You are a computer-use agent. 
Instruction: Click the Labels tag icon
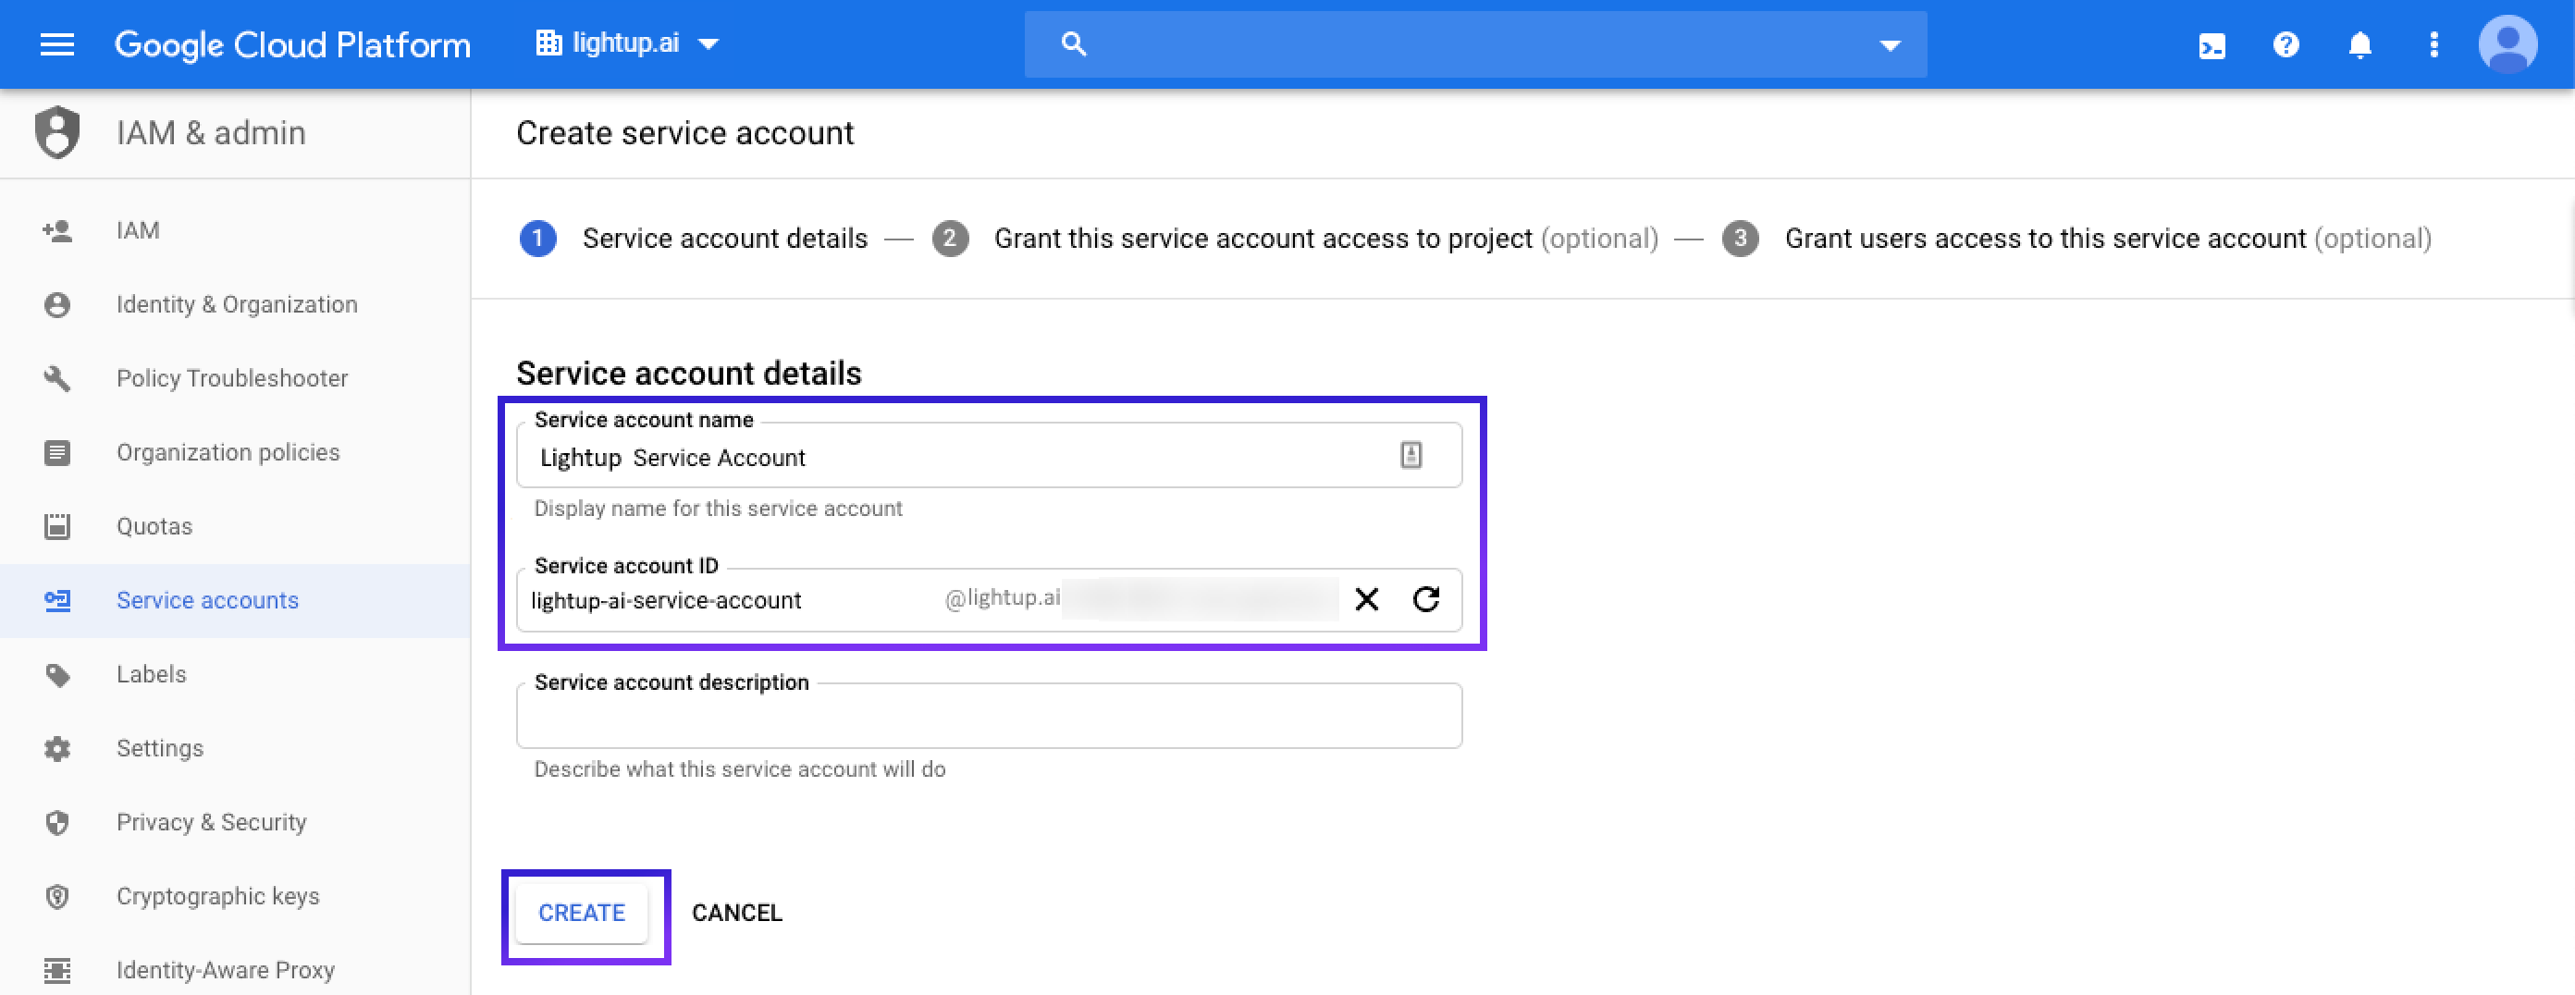[57, 675]
